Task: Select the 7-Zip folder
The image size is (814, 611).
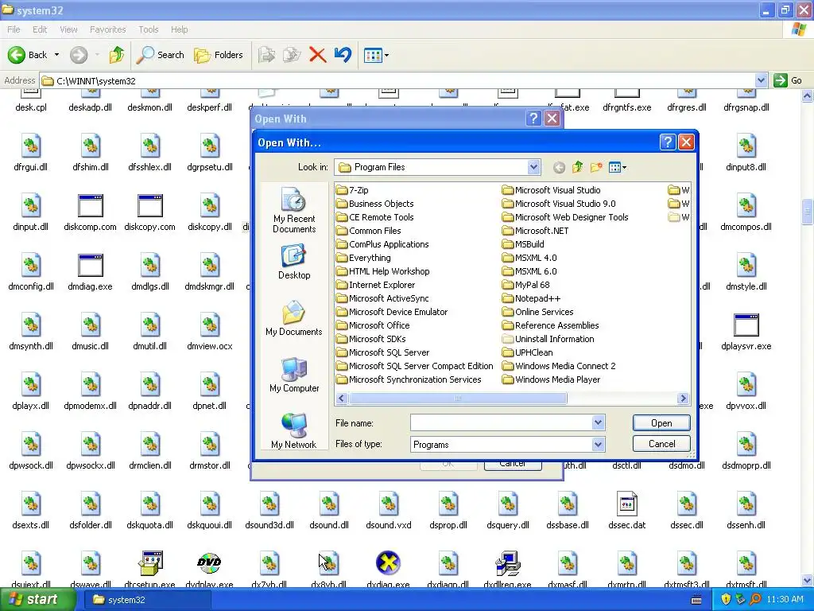Action: (x=352, y=190)
